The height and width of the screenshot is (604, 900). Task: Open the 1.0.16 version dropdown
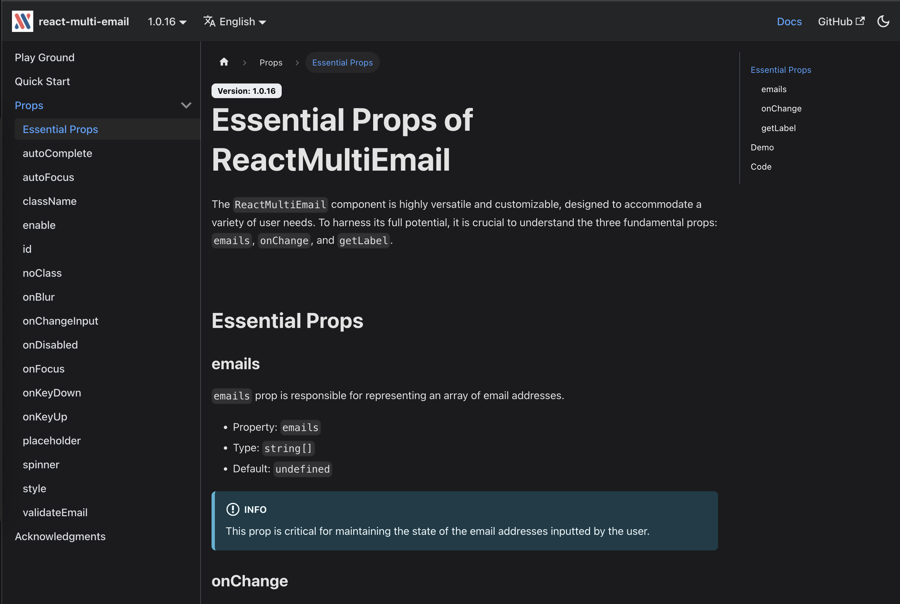point(167,22)
